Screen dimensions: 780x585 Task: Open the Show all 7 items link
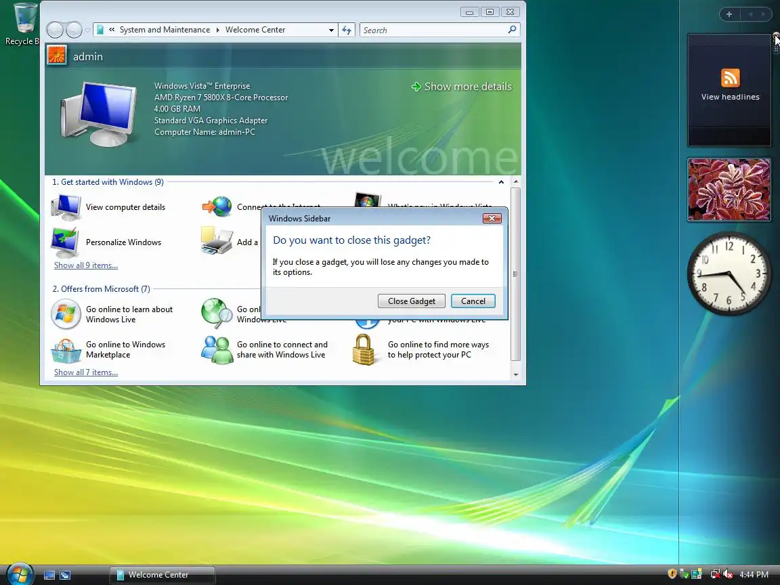(x=86, y=372)
